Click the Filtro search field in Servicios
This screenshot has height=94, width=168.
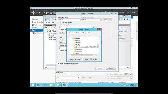(68, 78)
